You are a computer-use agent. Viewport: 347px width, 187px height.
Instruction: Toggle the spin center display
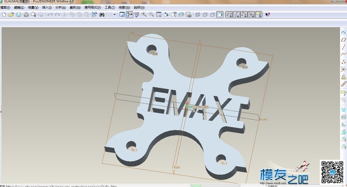click(x=129, y=15)
